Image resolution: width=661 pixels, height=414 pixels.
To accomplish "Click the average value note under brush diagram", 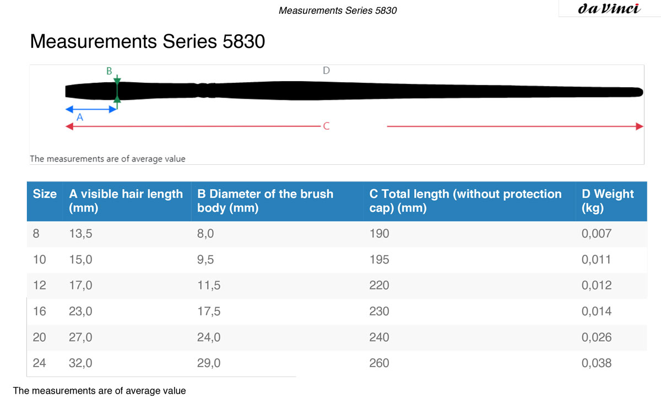I will click(107, 159).
